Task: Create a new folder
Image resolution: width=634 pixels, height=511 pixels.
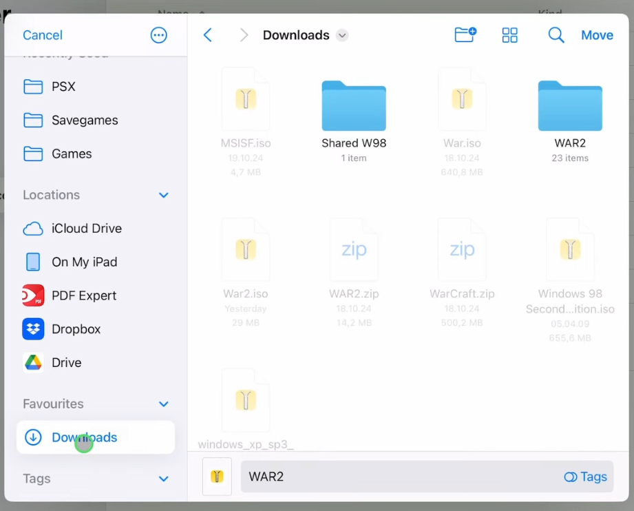Action: coord(465,35)
